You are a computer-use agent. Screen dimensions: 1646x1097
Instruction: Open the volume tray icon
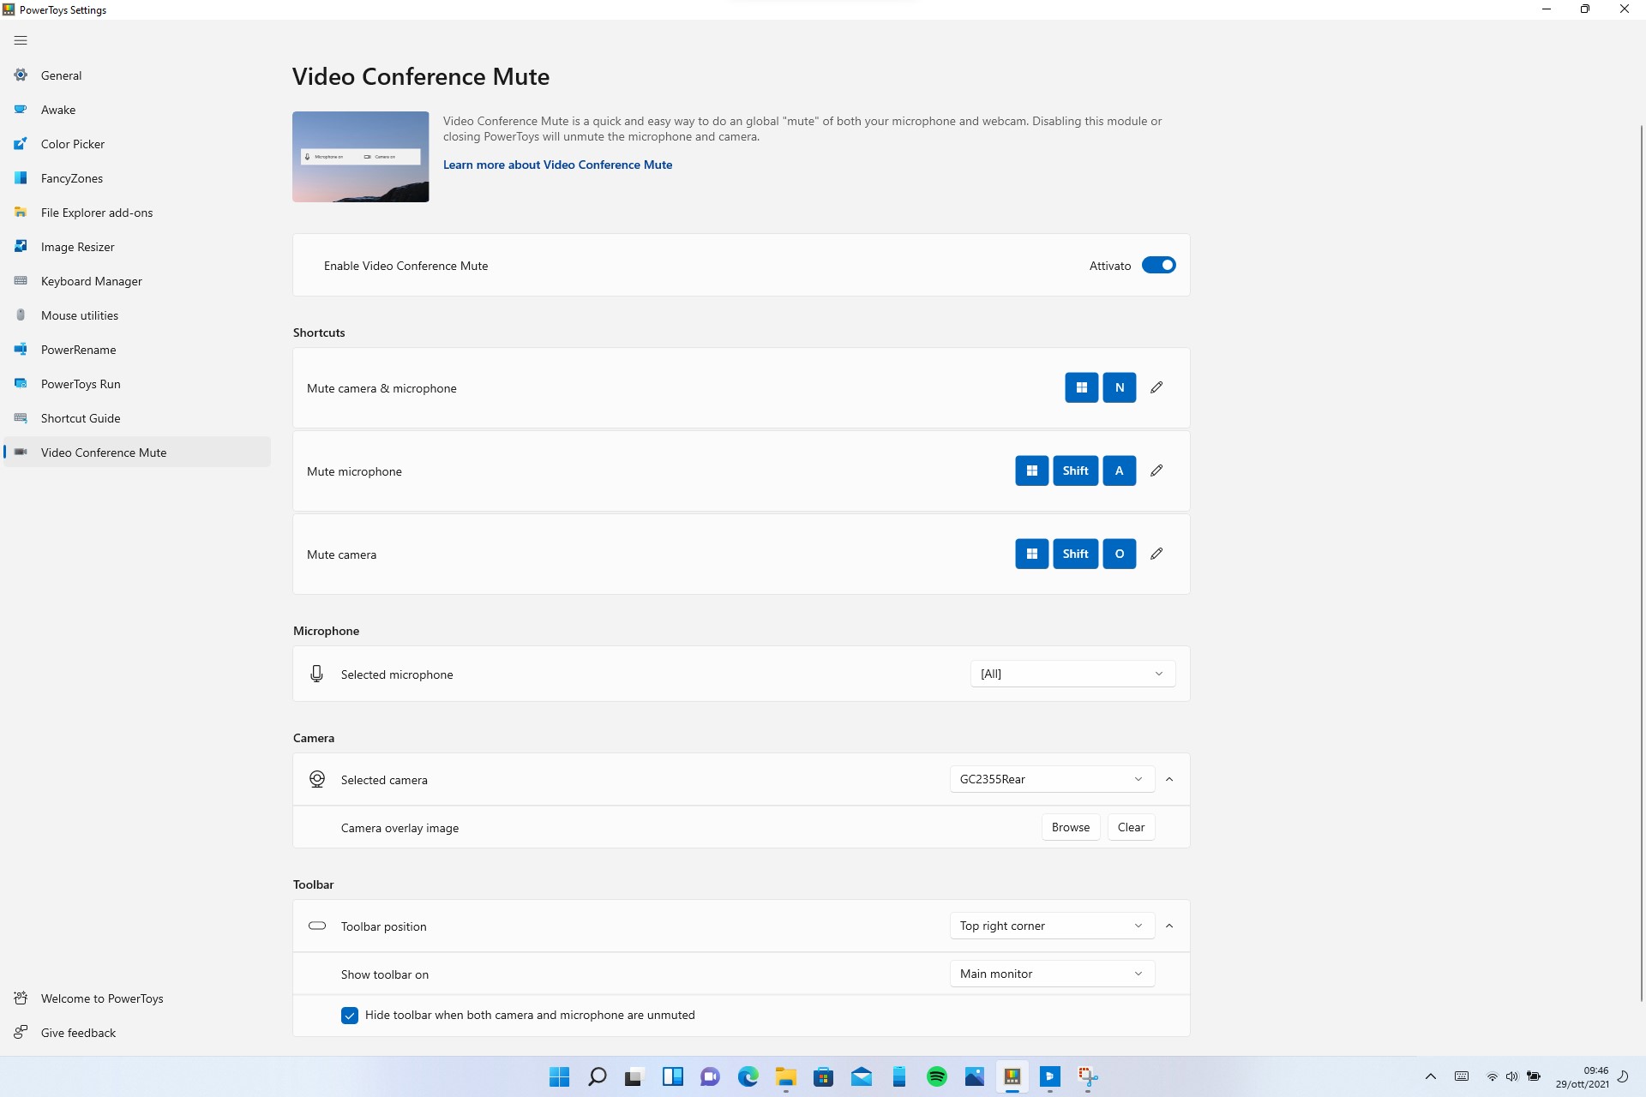(x=1512, y=1076)
